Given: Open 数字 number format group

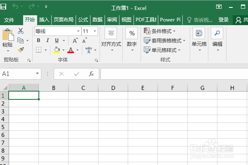Looking at the screenshot, I should pyautogui.click(x=132, y=39).
